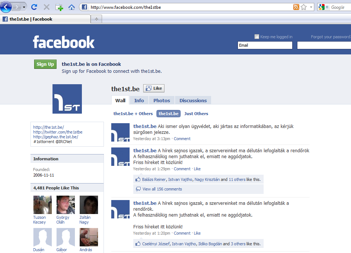Click the Google search box
351x253 pixels.
340,7
